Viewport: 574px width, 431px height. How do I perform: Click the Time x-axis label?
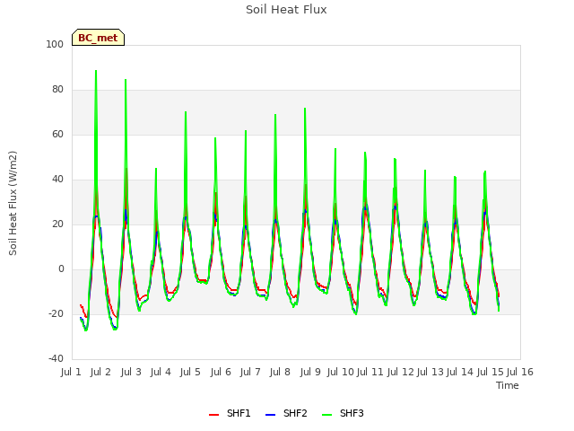tap(508, 385)
